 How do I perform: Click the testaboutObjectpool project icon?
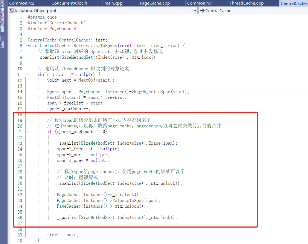coord(11,11)
